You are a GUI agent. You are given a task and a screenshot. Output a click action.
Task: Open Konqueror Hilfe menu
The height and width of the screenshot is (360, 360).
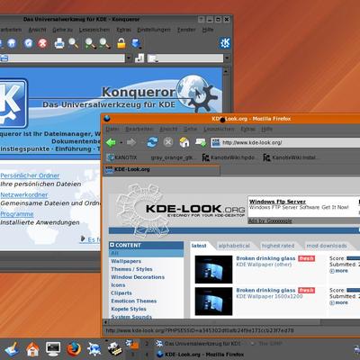tap(208, 30)
